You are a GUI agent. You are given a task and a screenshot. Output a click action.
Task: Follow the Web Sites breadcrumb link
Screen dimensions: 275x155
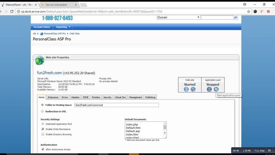pyautogui.click(x=74, y=34)
